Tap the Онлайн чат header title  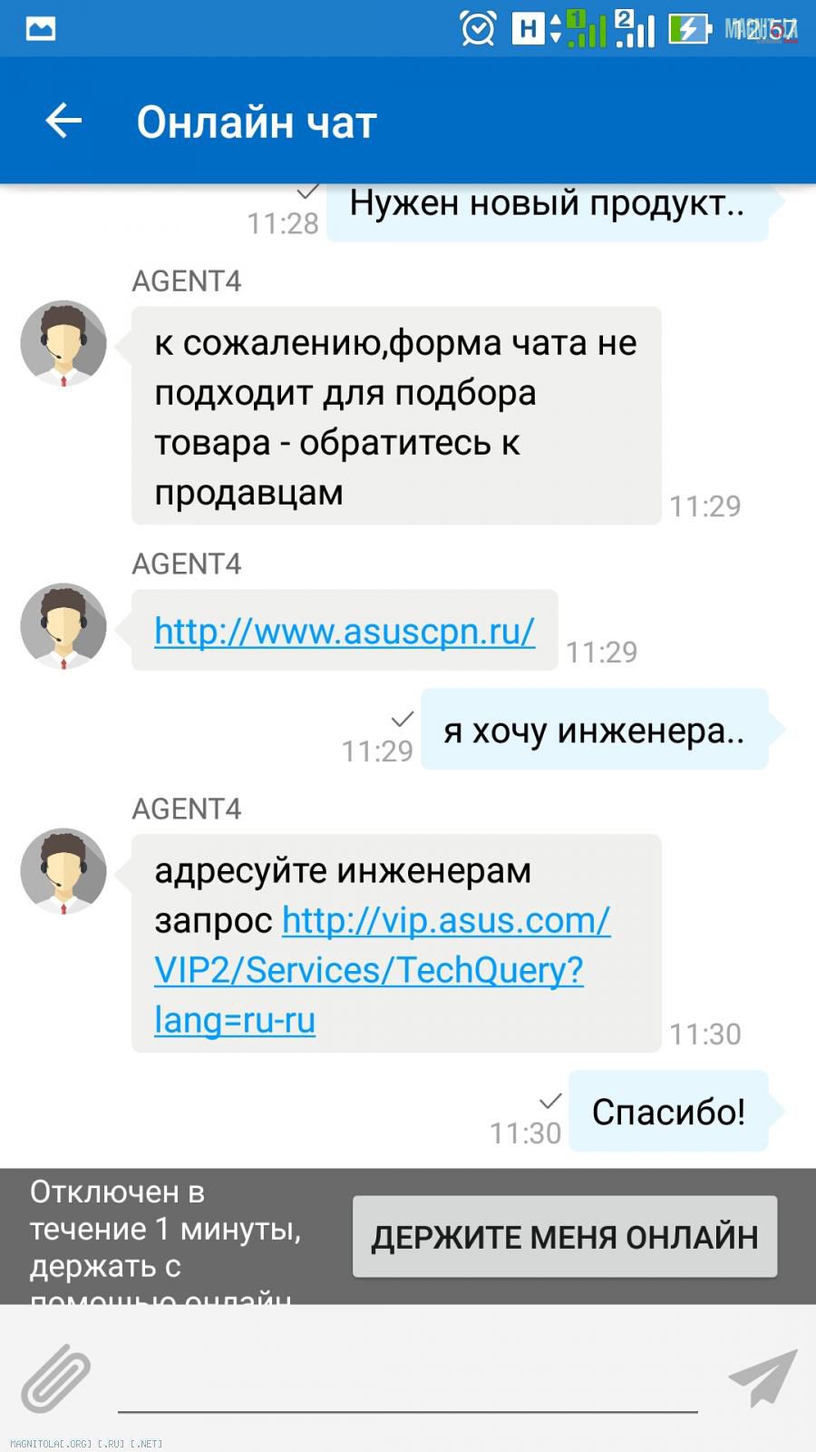tap(257, 122)
